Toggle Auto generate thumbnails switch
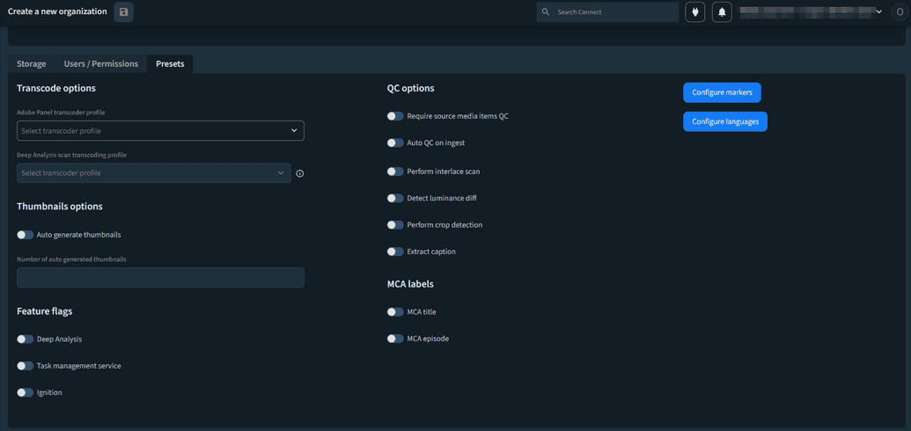This screenshot has width=911, height=431. coord(25,235)
